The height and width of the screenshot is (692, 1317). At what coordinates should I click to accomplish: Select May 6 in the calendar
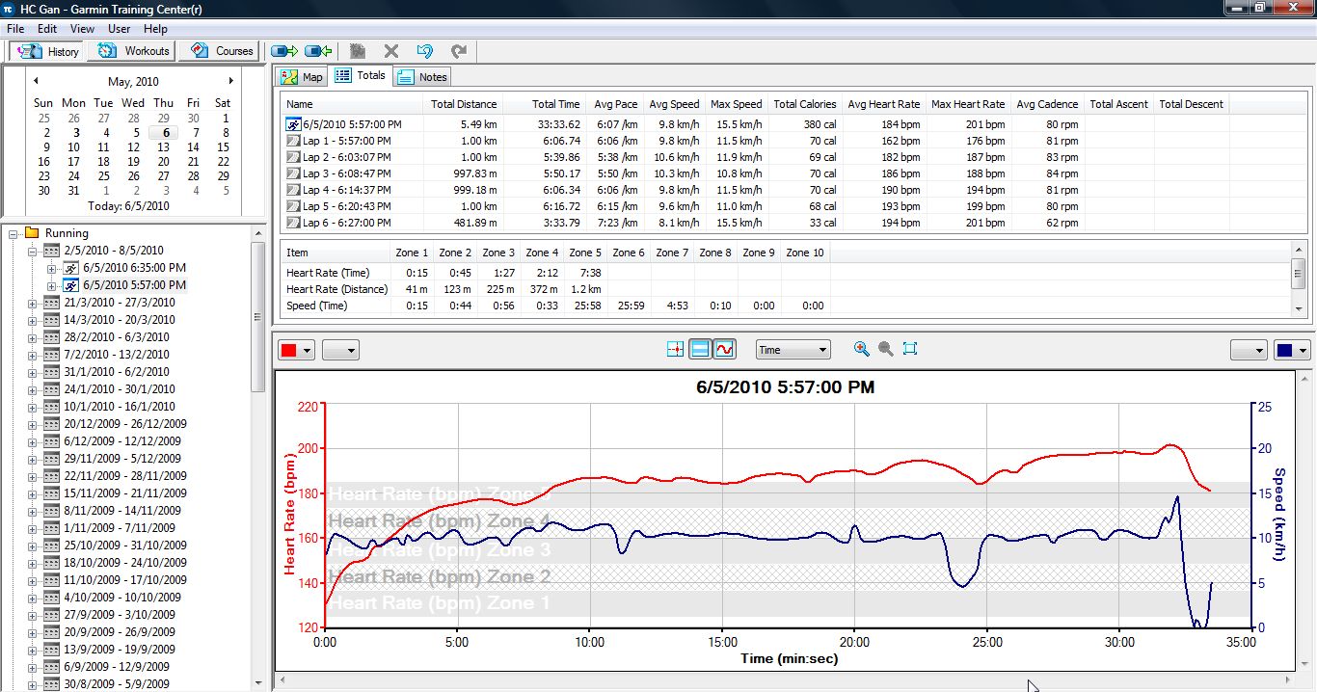[x=165, y=133]
